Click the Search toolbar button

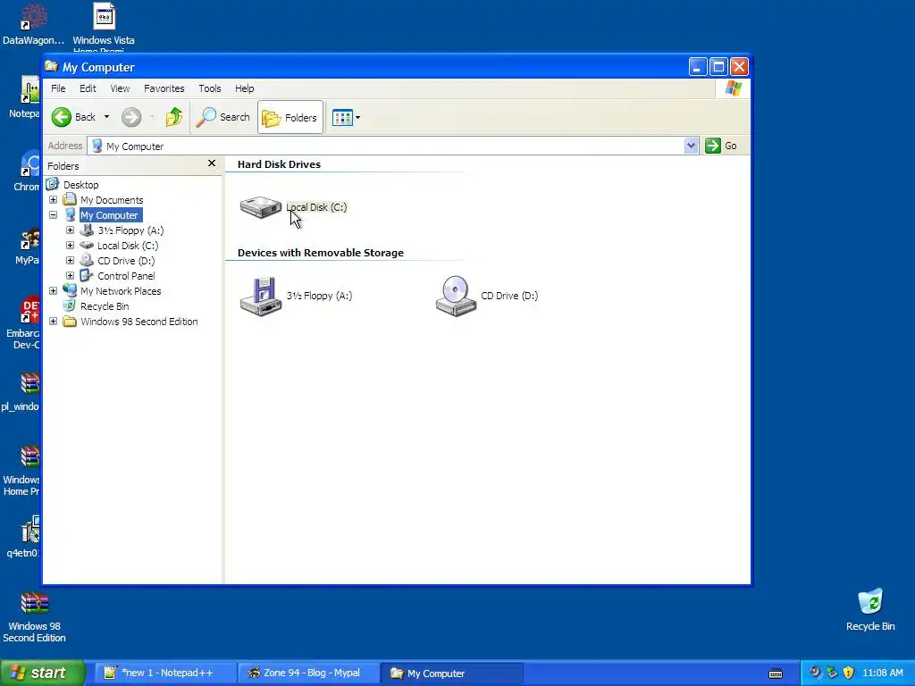(x=222, y=117)
